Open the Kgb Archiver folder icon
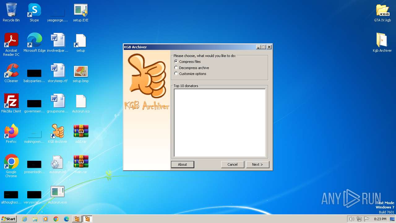Viewport: 396px width, 223px height. pos(382,43)
